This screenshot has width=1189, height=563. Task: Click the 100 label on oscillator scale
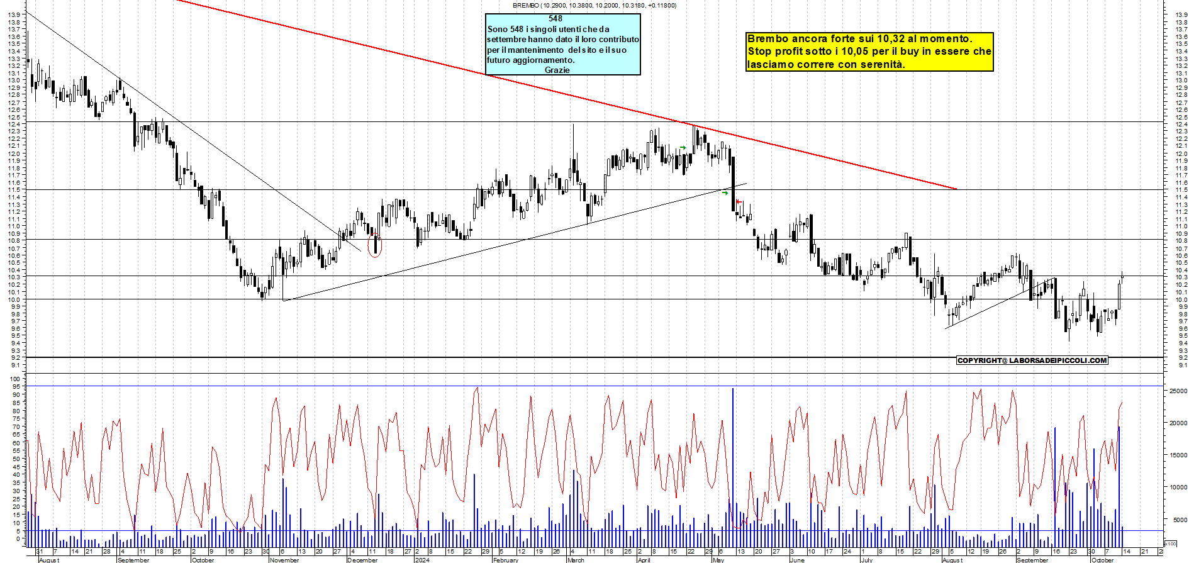tap(15, 379)
